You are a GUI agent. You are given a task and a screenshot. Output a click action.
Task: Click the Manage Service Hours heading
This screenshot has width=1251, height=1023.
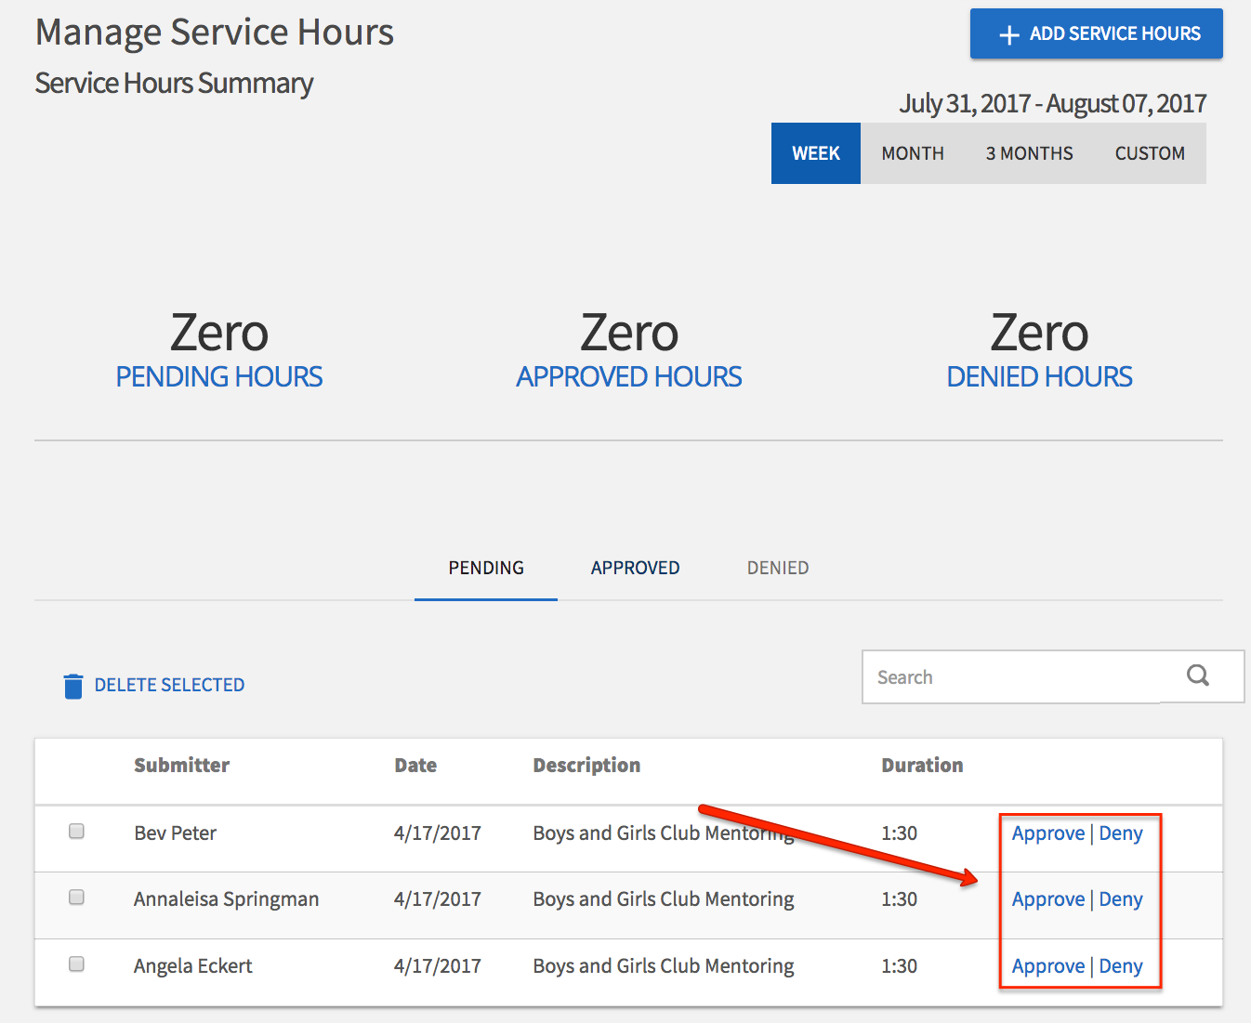[215, 33]
